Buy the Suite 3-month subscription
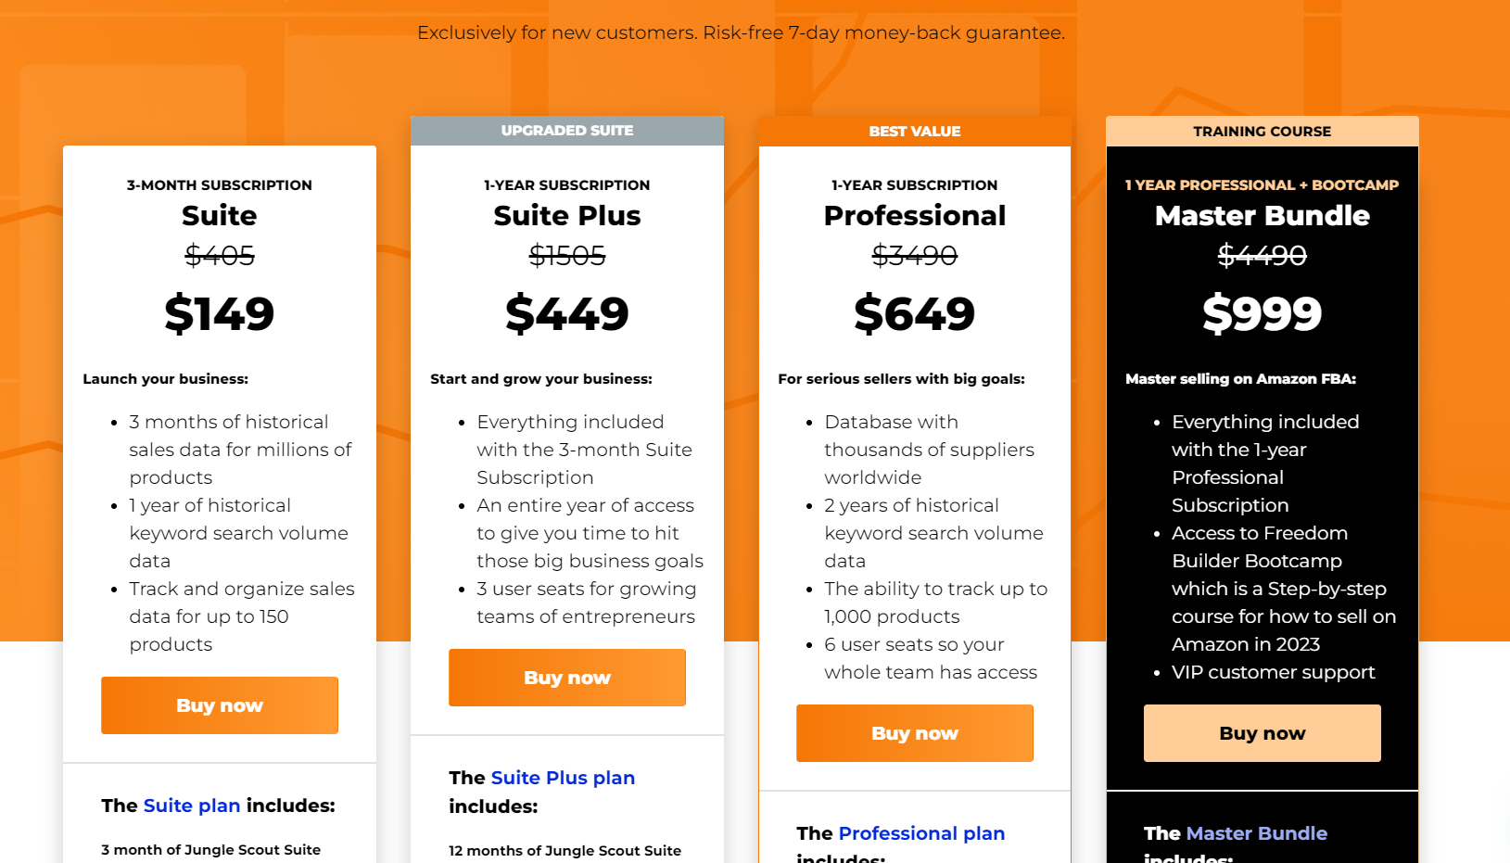The image size is (1510, 863). point(220,705)
